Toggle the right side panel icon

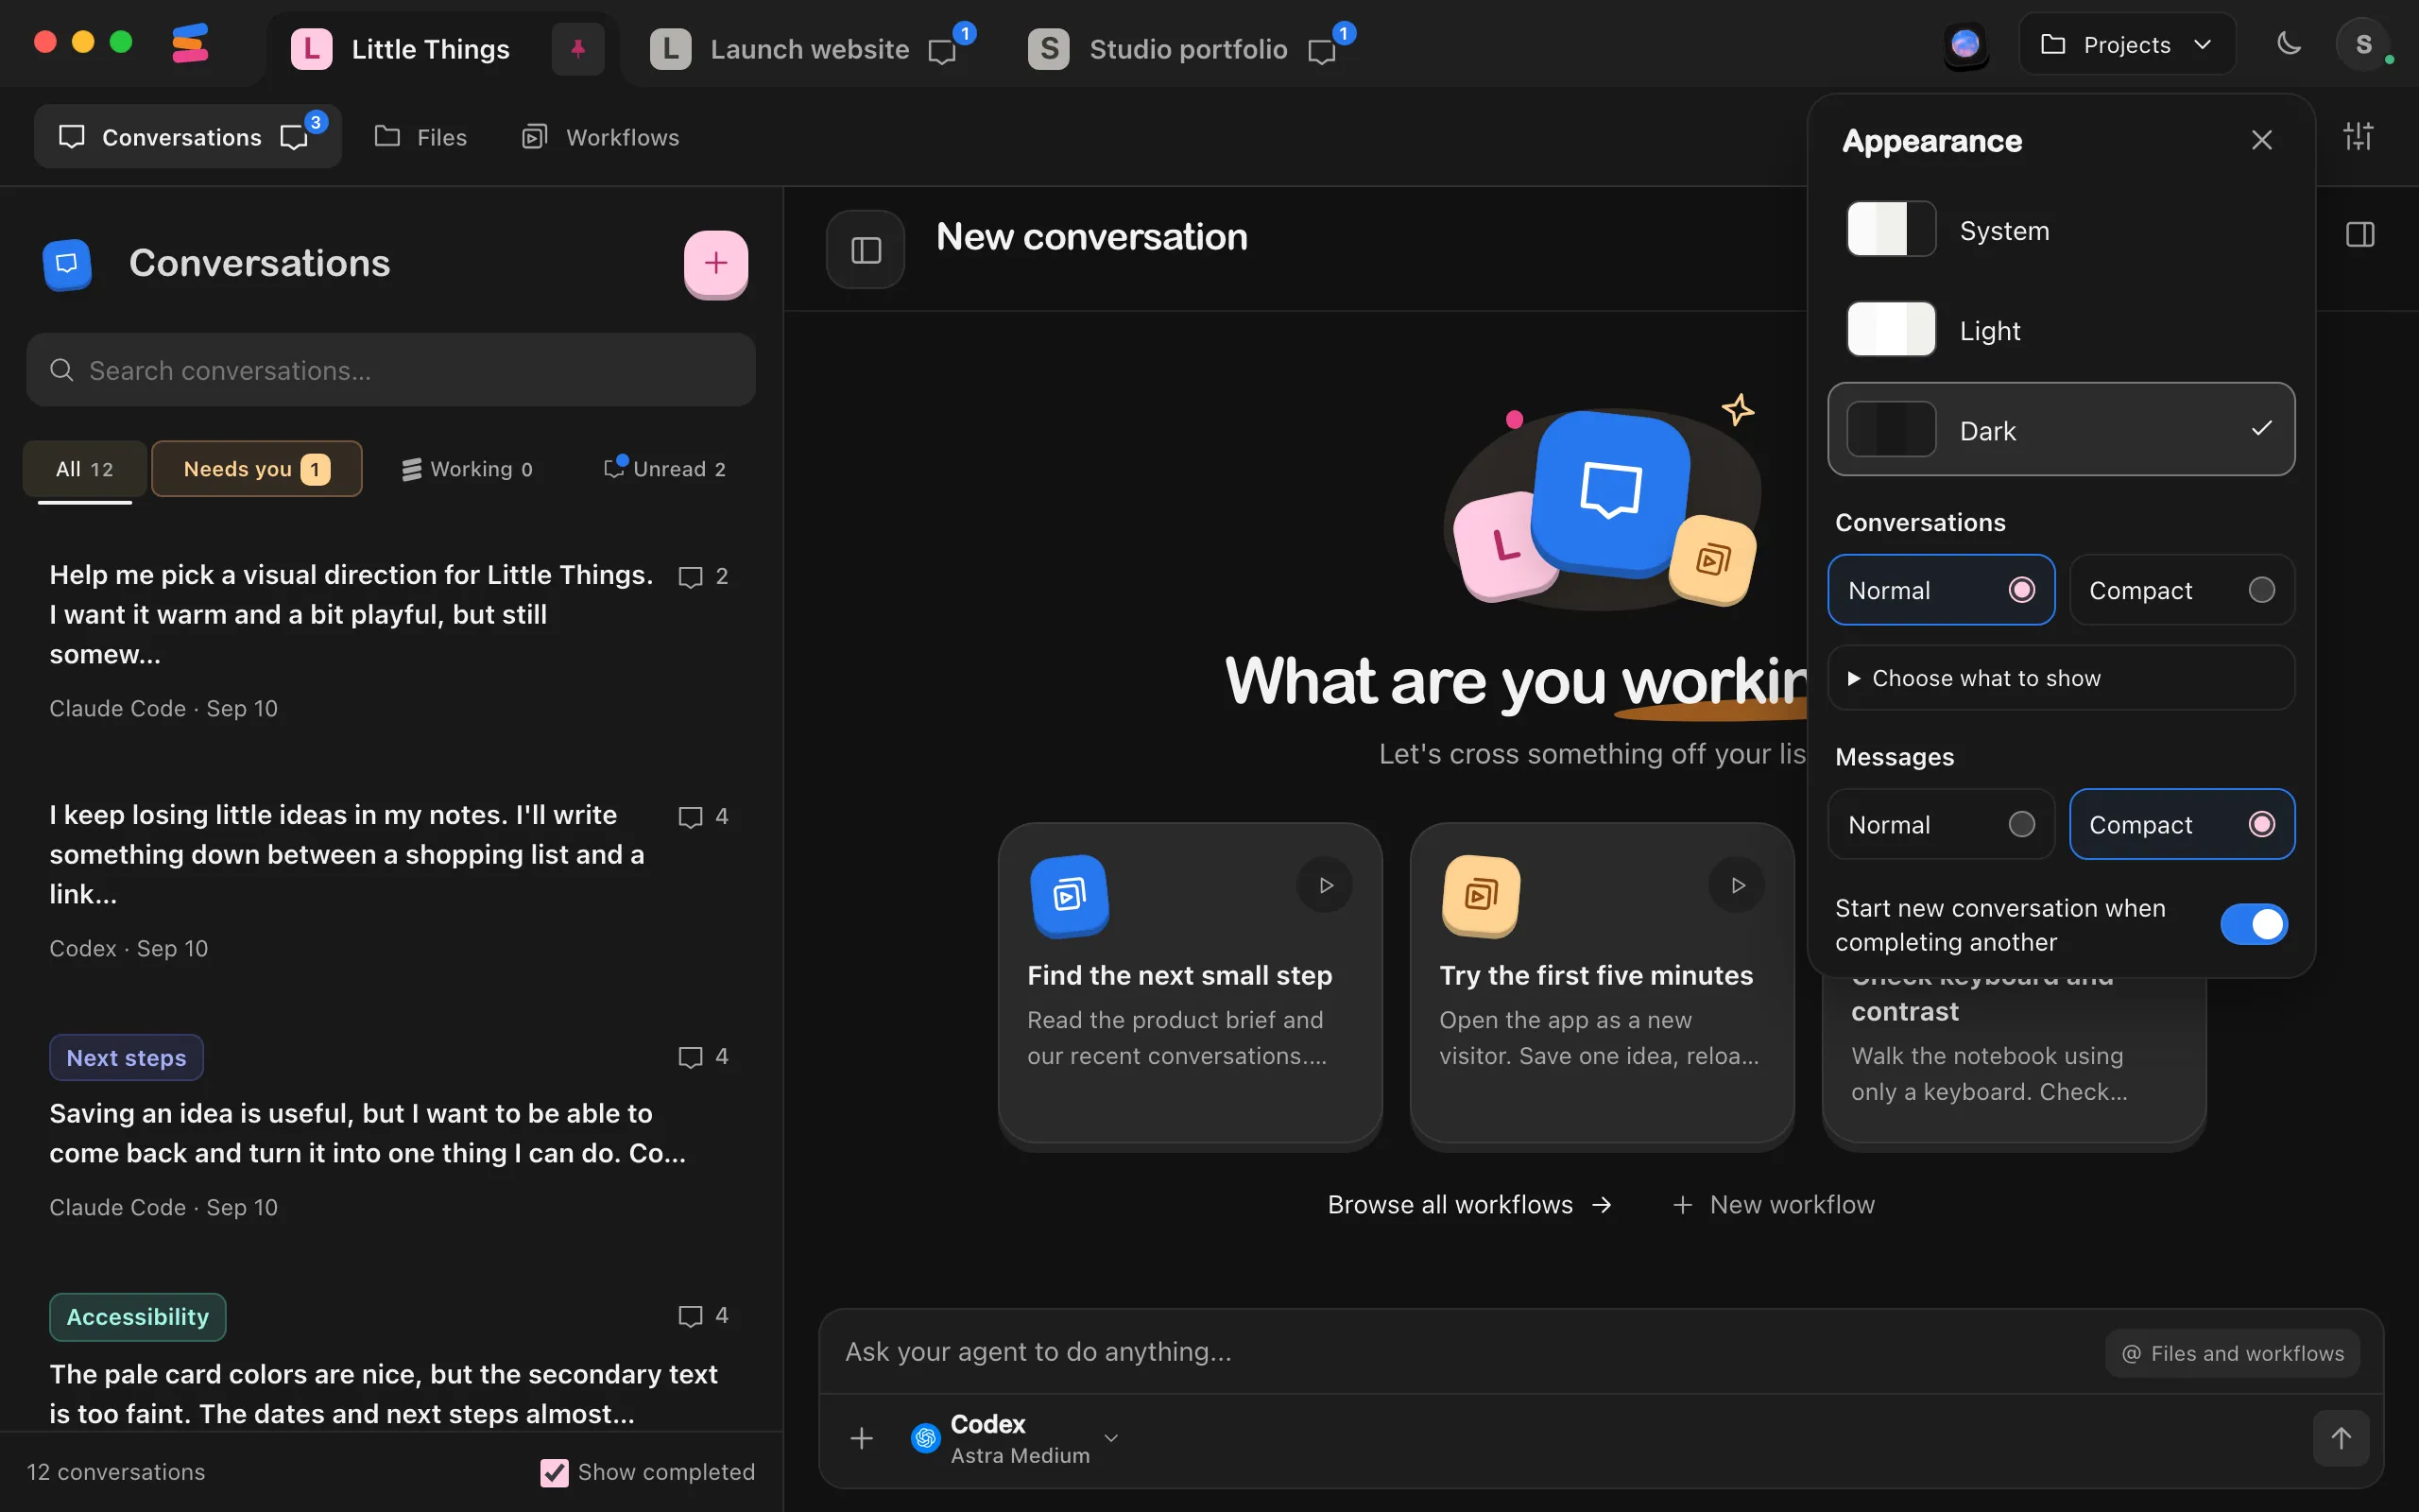pyautogui.click(x=2360, y=235)
